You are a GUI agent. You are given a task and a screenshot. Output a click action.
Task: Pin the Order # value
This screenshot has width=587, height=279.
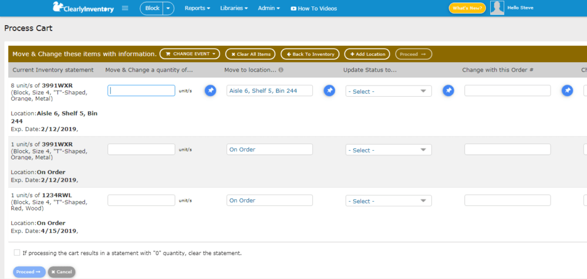[568, 90]
